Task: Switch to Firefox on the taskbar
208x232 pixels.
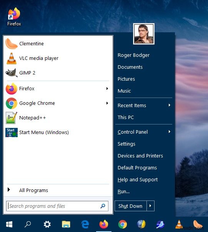Action: pyautogui.click(x=104, y=224)
